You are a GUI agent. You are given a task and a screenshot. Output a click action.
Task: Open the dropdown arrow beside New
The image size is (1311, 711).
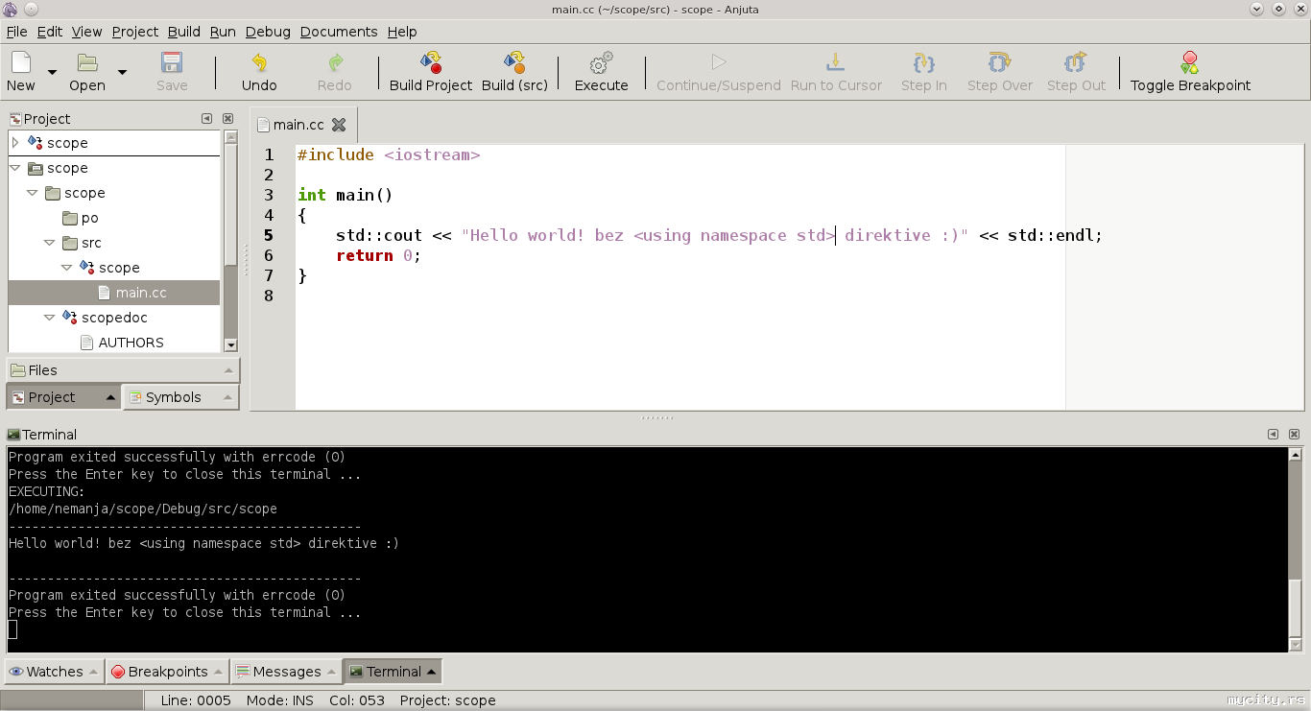pos(52,72)
